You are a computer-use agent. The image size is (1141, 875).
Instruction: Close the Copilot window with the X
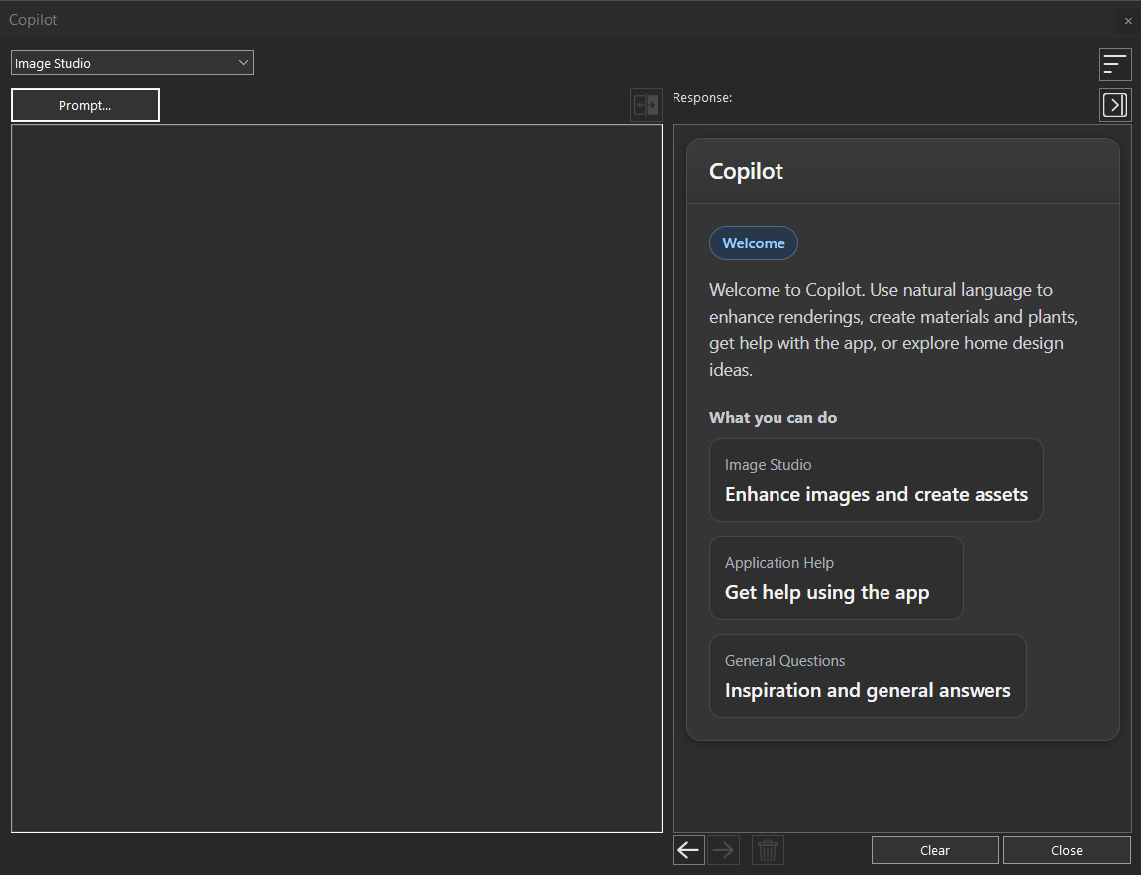pos(1128,21)
